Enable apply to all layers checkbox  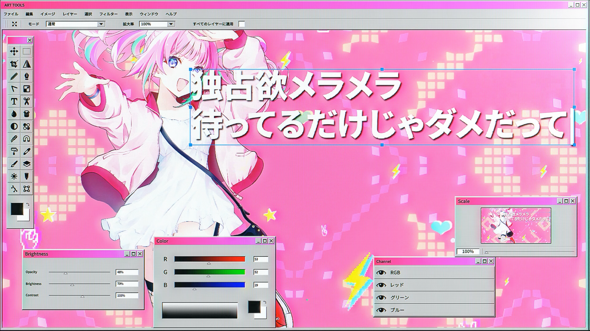[242, 24]
